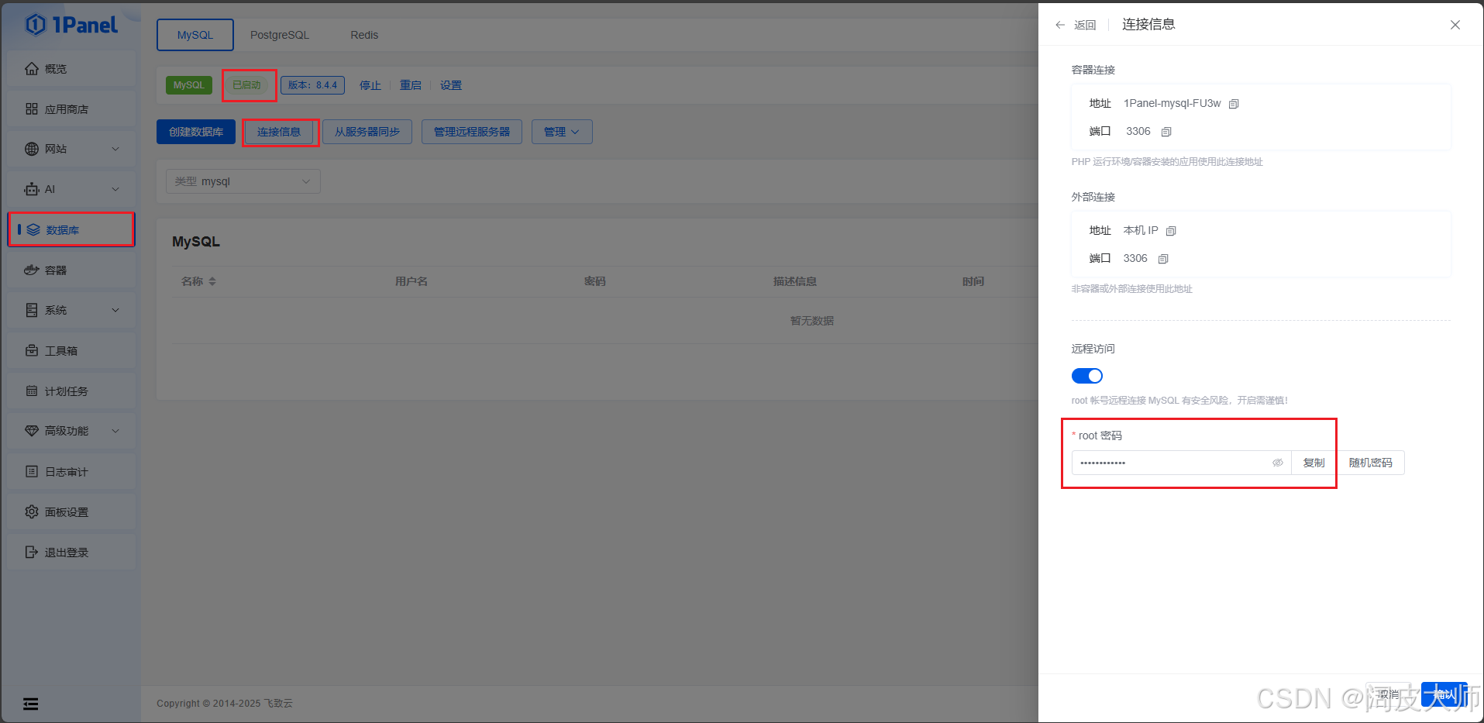1484x723 pixels.
Task: Click the 1Panel logo
Action: [x=71, y=25]
